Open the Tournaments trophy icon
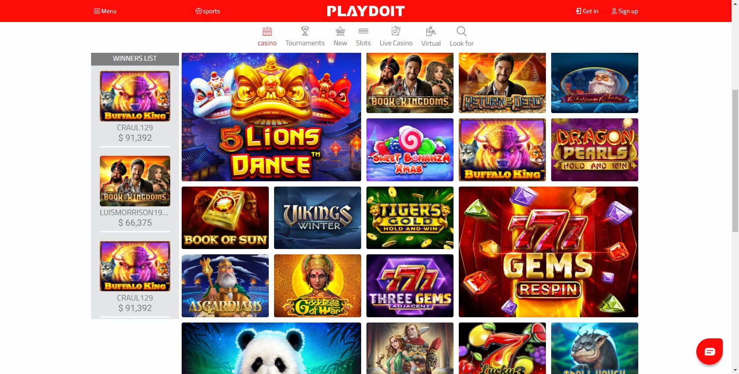Screen dimensions: 739x374 tap(305, 31)
